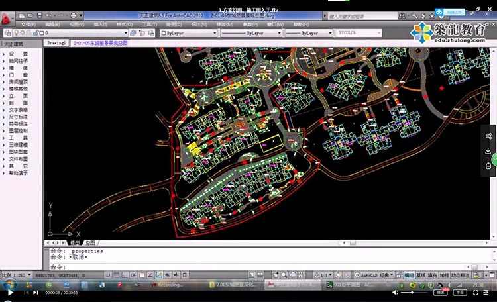The height and width of the screenshot is (302, 497).
Task: Expand the 尺寸标注 tree item
Action: (x=18, y=116)
